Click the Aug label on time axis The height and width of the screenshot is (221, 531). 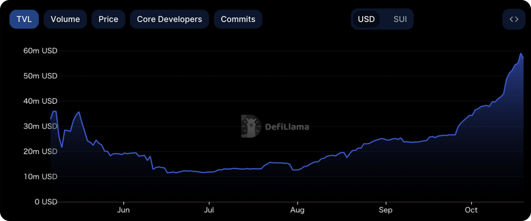[x=297, y=210]
